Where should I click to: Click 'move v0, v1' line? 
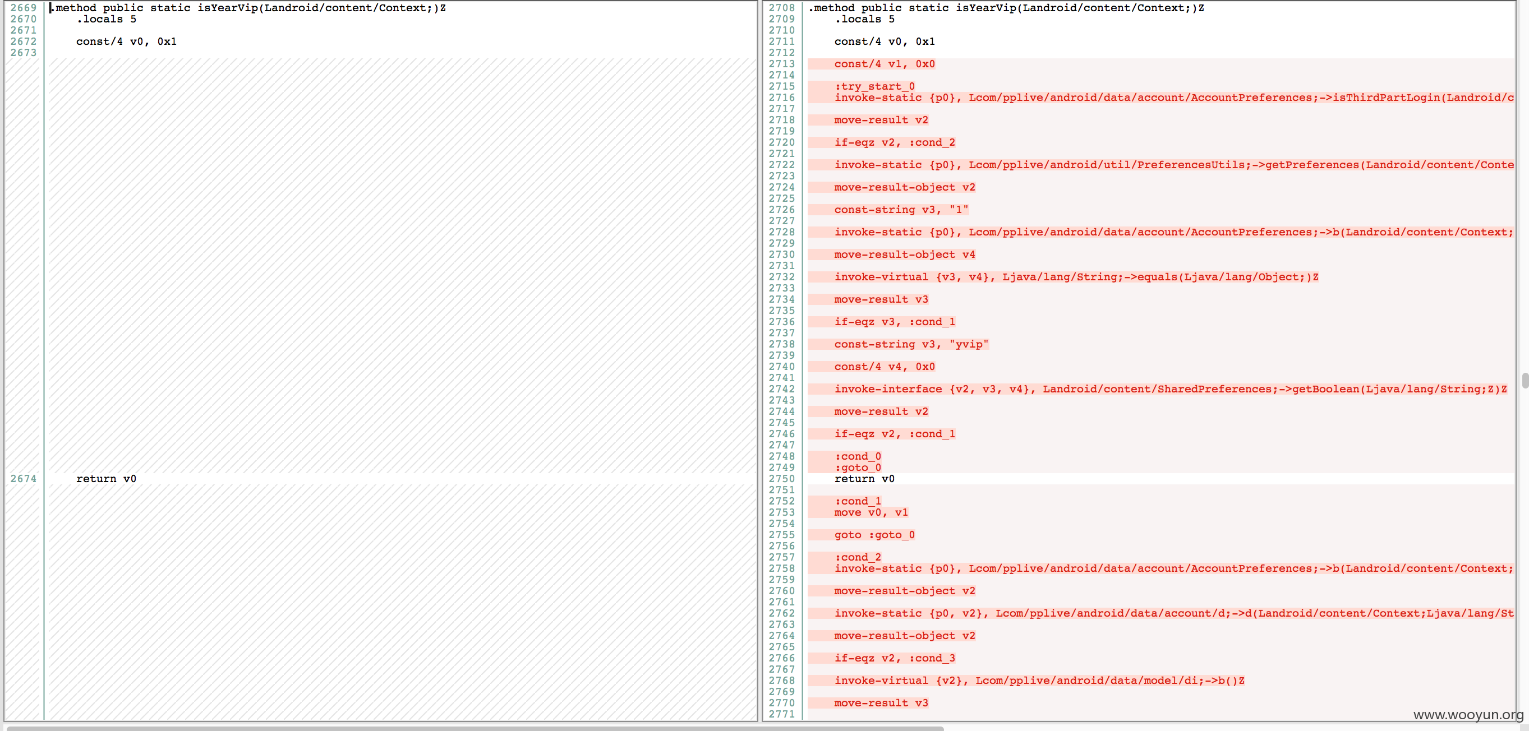pos(871,513)
